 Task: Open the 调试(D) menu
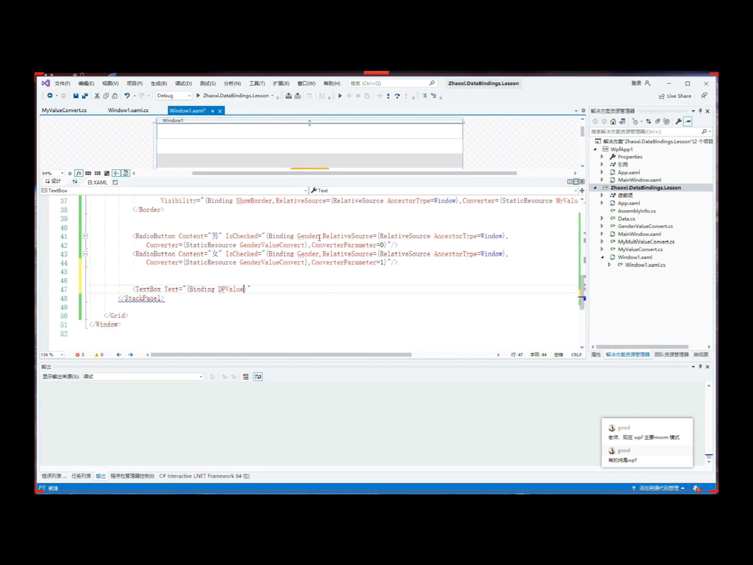[x=183, y=83]
